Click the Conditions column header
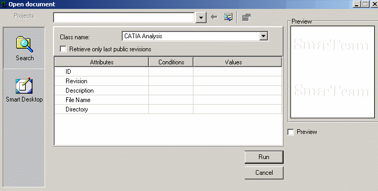Viewport: 378px width, 191px height. (x=171, y=62)
